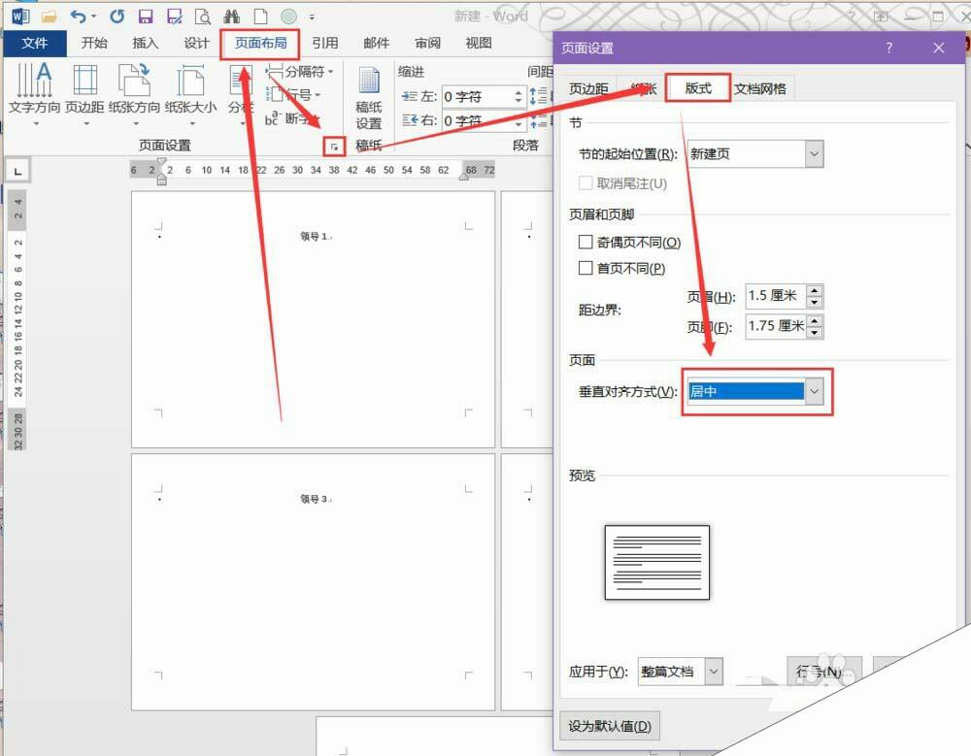This screenshot has height=756, width=971.
Task: Expand the 节的起始位置 dropdown
Action: pos(815,153)
